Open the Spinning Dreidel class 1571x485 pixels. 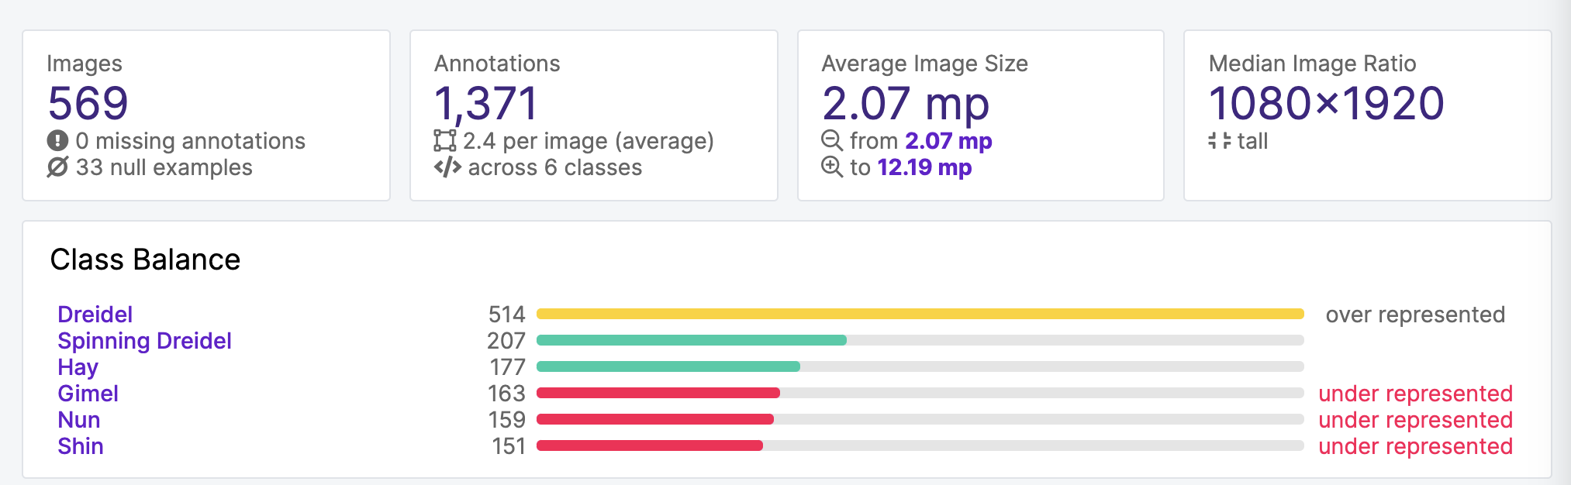pos(144,341)
